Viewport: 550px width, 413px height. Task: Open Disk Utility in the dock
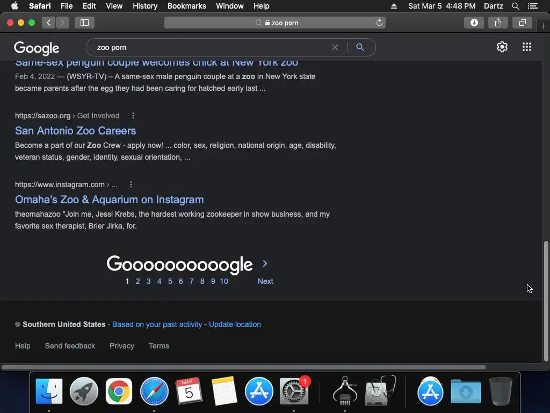(x=380, y=390)
